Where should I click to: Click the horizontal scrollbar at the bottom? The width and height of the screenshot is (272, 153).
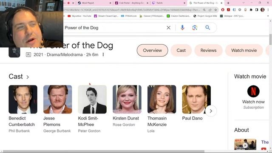(104, 151)
